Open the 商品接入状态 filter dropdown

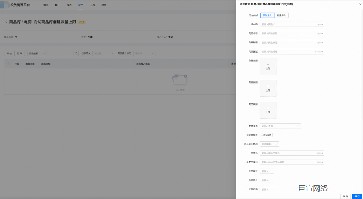[x=144, y=53]
